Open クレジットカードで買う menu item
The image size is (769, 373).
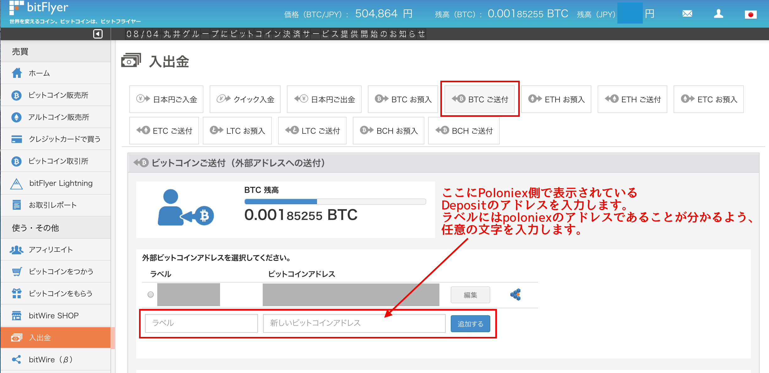(56, 139)
